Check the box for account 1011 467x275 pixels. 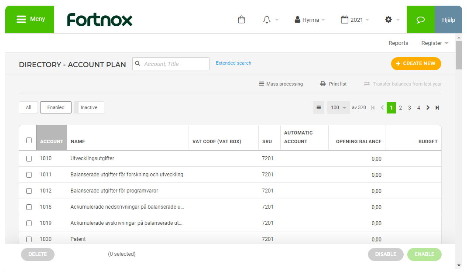coord(29,175)
